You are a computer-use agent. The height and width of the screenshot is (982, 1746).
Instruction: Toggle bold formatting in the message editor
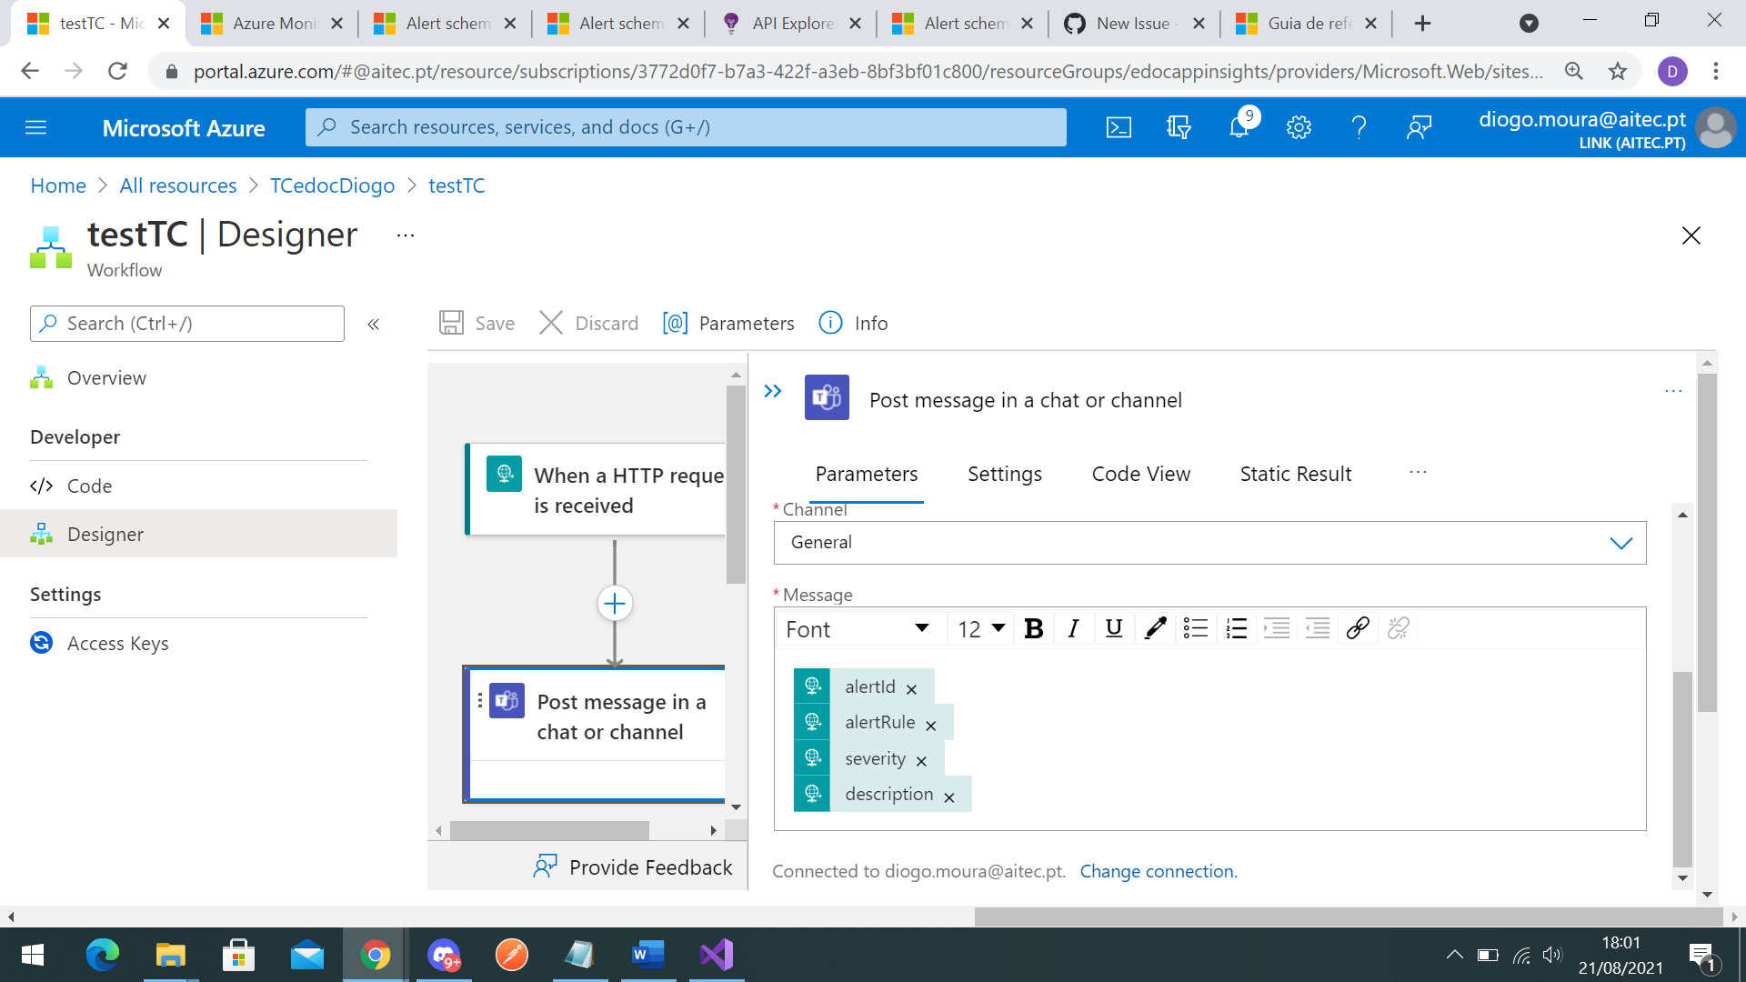tap(1033, 628)
